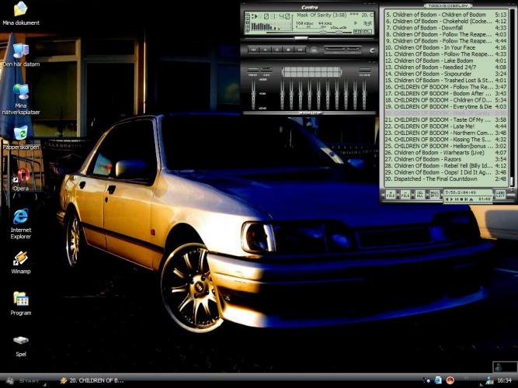
Task: Open the Opera browser desktop icon
Action: (x=21, y=176)
